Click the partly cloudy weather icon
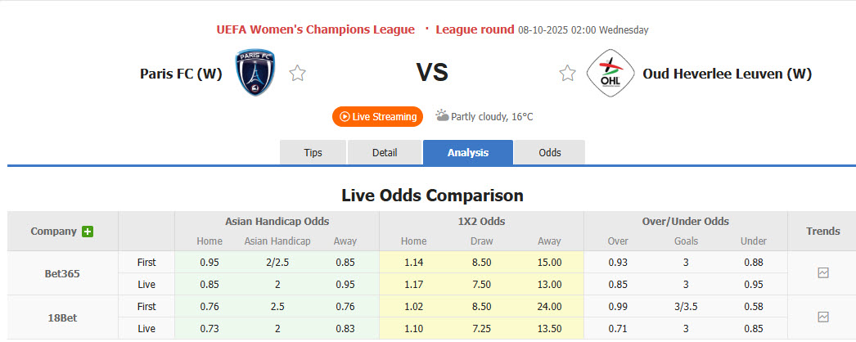856x342 pixels. [x=443, y=116]
